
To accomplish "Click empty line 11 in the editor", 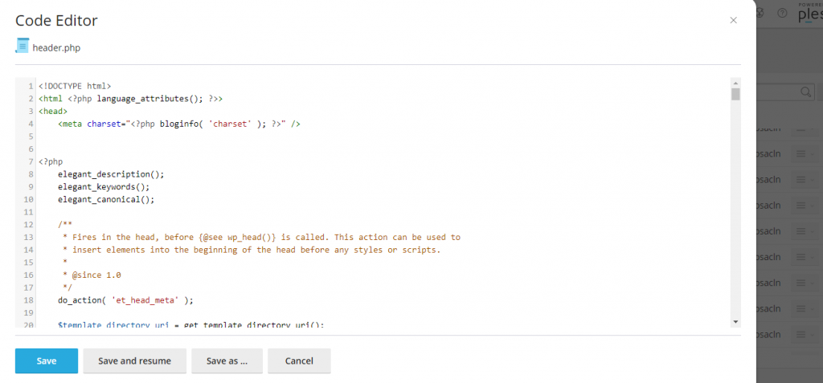I will pyautogui.click(x=383, y=212).
